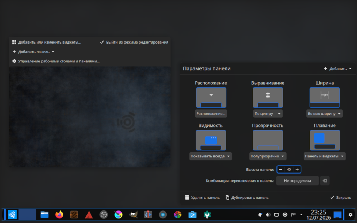The height and width of the screenshot is (223, 357).
Task: Expand the Полупрозрачно opacity dropdown
Action: point(268,156)
